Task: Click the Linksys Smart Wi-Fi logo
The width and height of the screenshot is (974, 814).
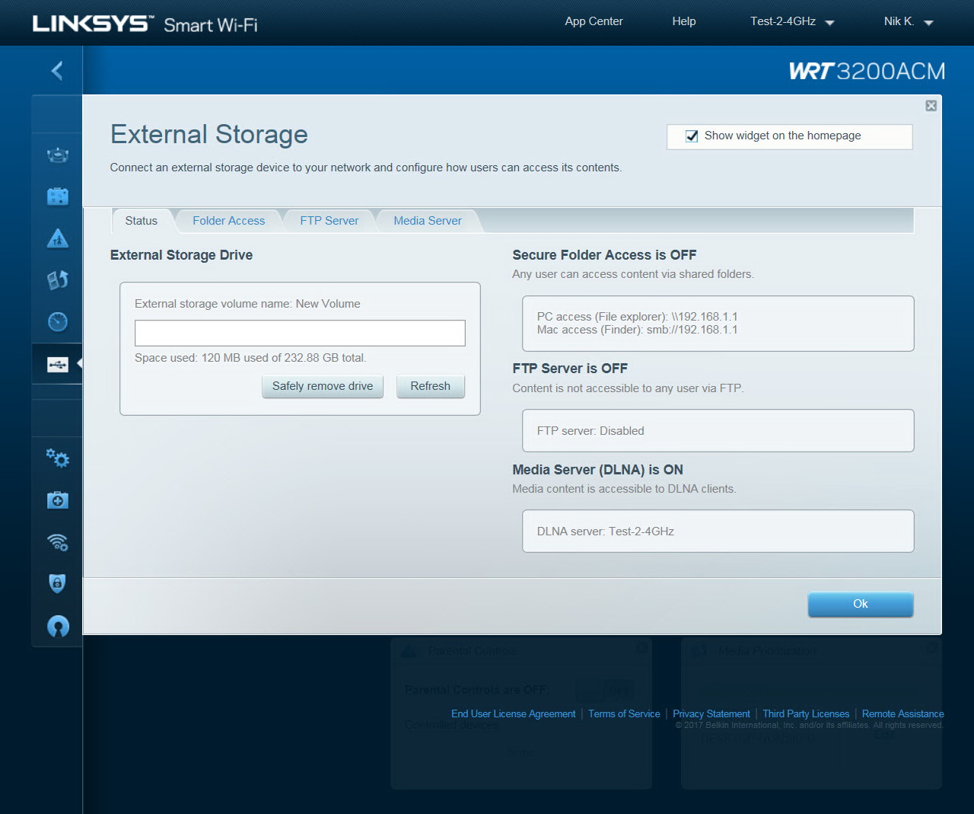Action: (145, 24)
